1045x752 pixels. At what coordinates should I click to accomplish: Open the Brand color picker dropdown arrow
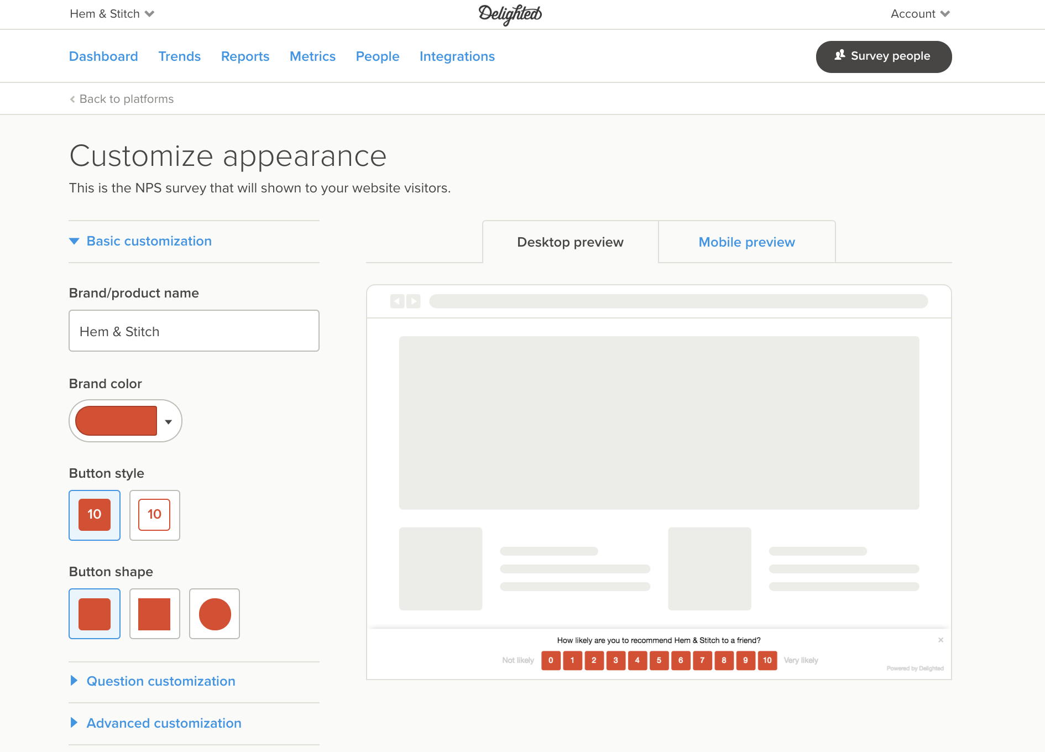tap(169, 421)
